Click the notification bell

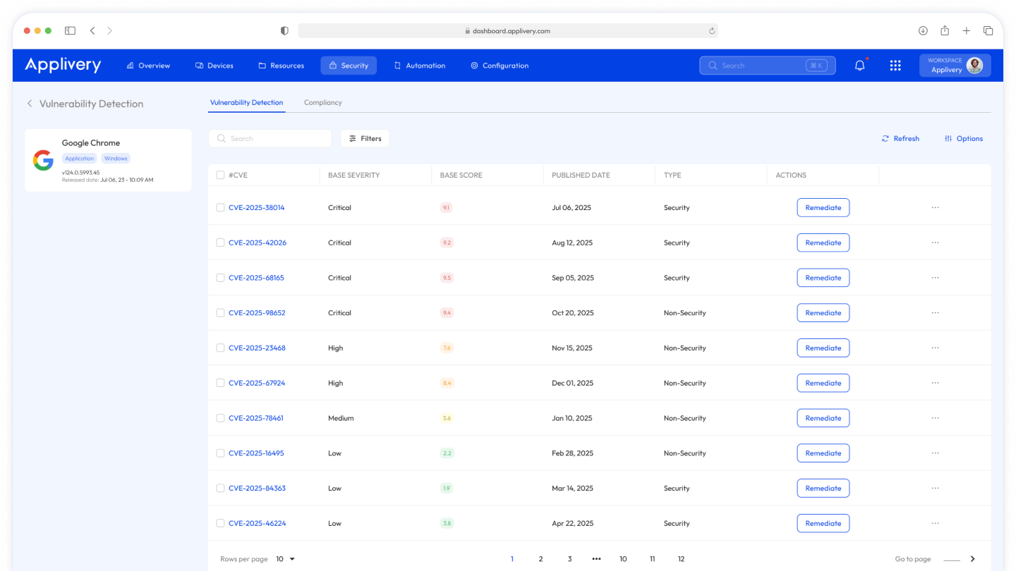(x=859, y=65)
